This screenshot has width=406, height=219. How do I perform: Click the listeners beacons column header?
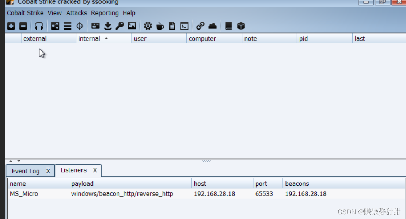(344, 184)
